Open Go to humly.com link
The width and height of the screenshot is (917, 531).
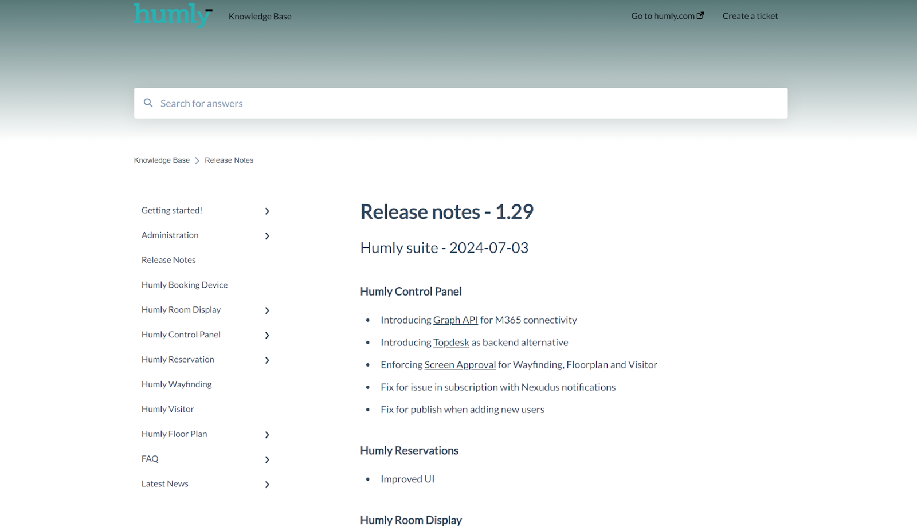click(x=668, y=16)
